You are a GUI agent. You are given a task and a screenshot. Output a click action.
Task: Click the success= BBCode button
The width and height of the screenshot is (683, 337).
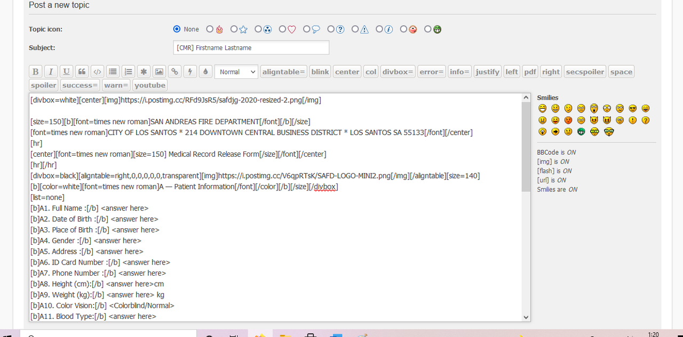(x=80, y=85)
